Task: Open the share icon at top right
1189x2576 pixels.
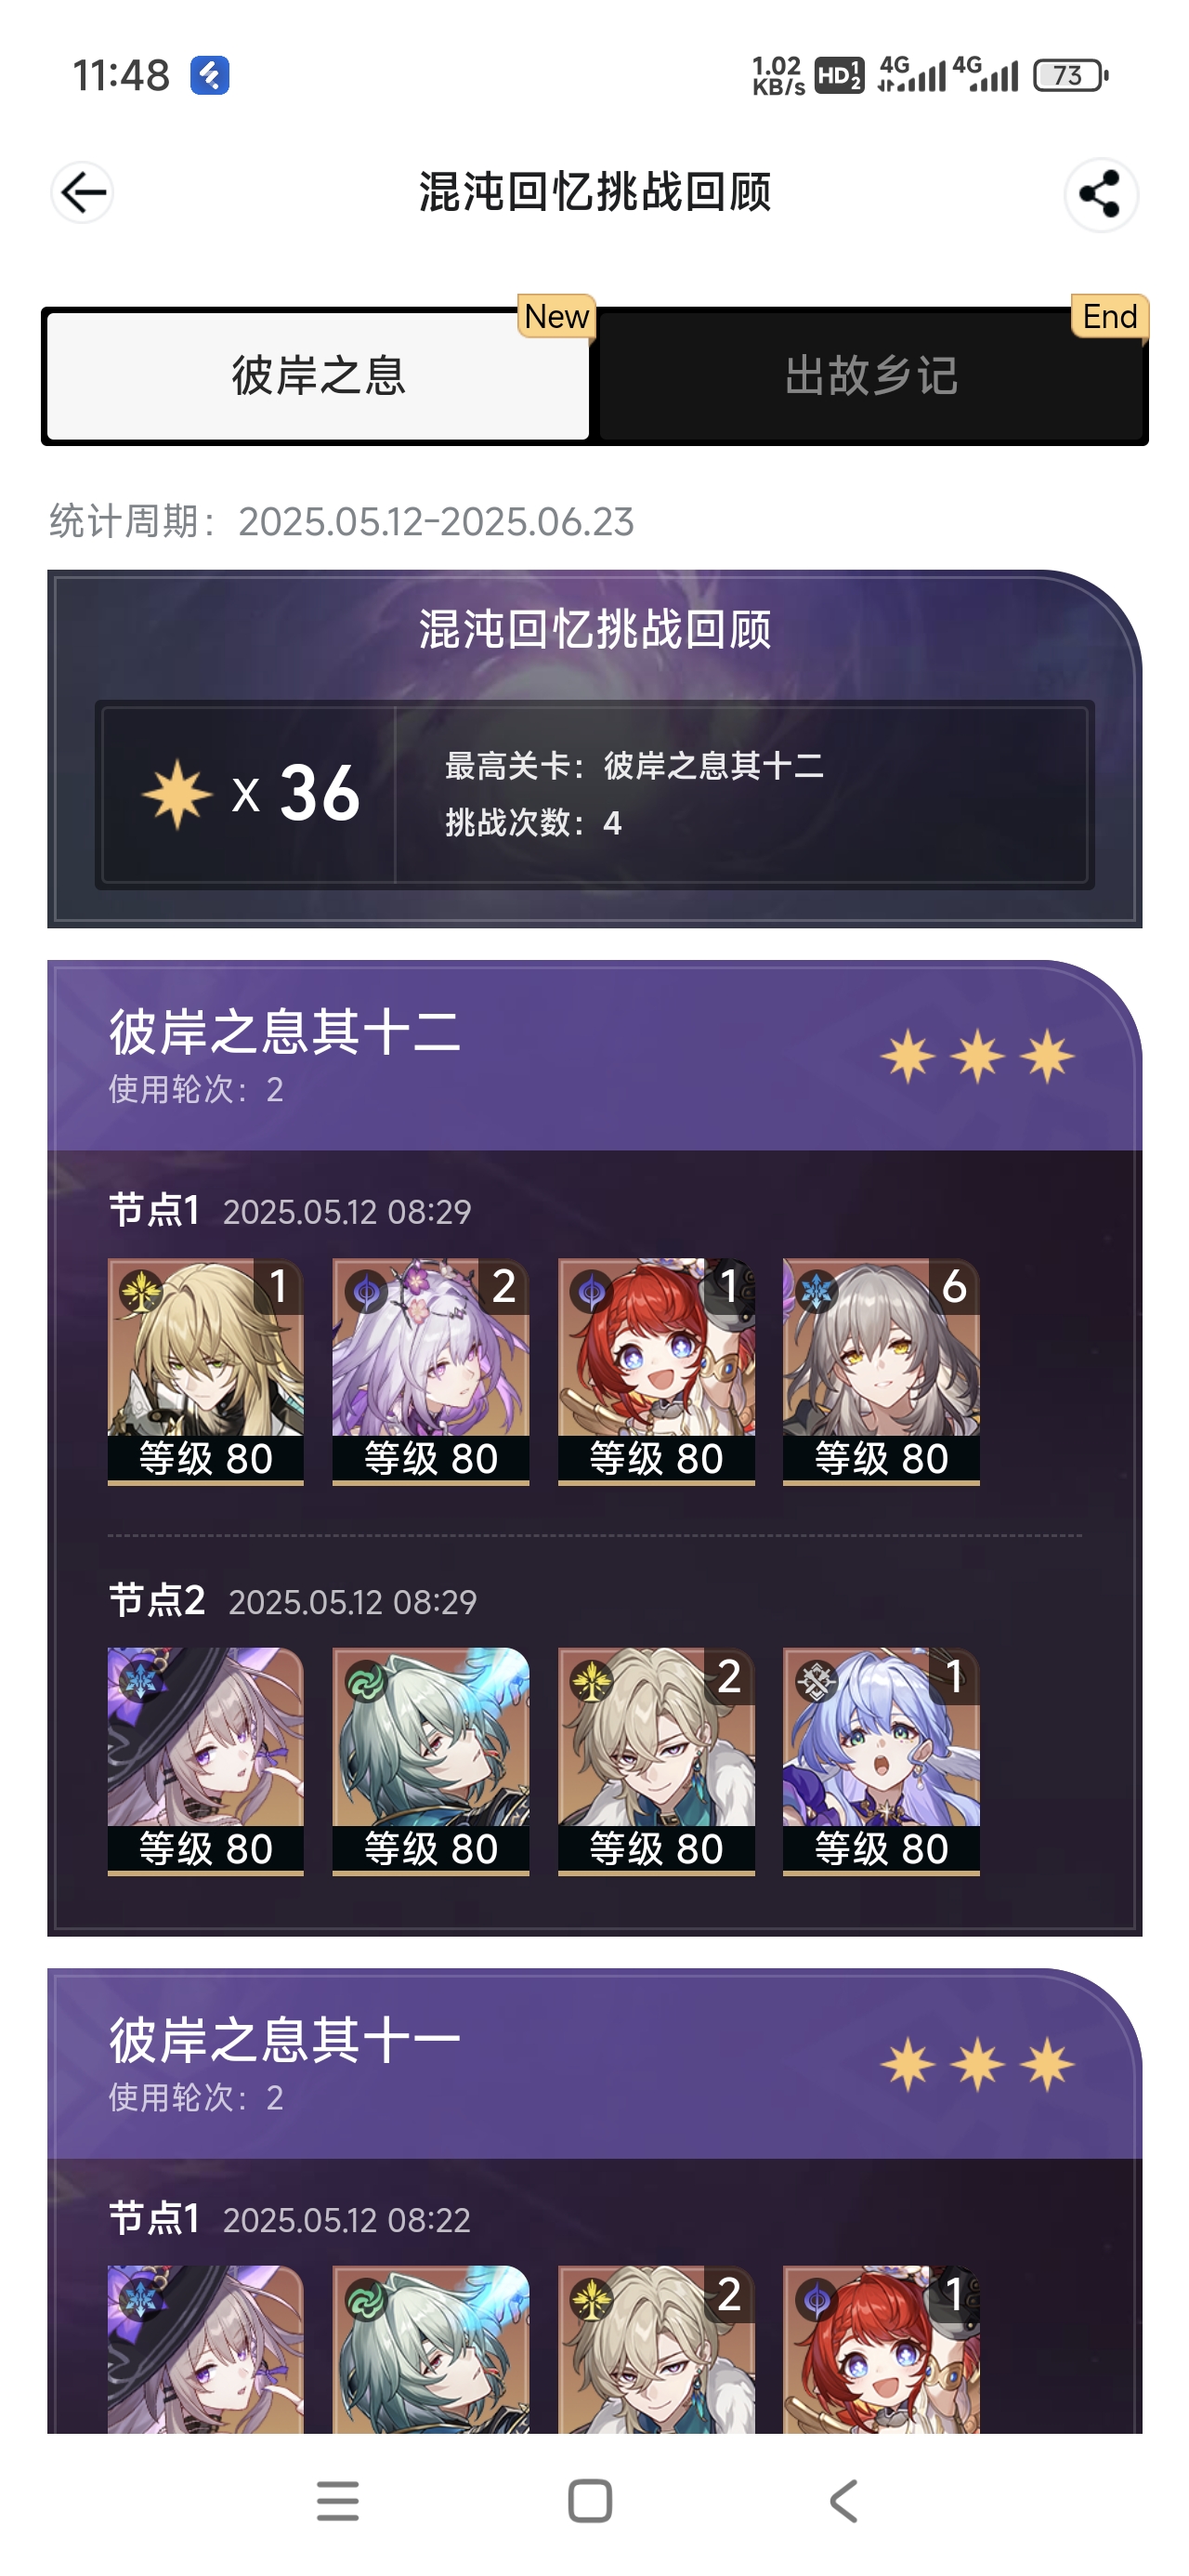Action: (x=1100, y=194)
